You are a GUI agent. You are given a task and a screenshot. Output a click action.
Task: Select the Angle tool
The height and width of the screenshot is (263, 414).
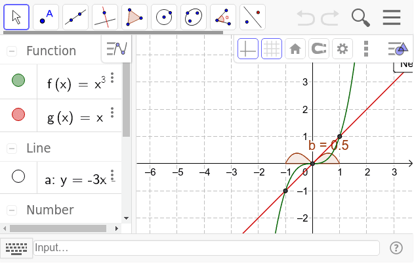(x=223, y=17)
